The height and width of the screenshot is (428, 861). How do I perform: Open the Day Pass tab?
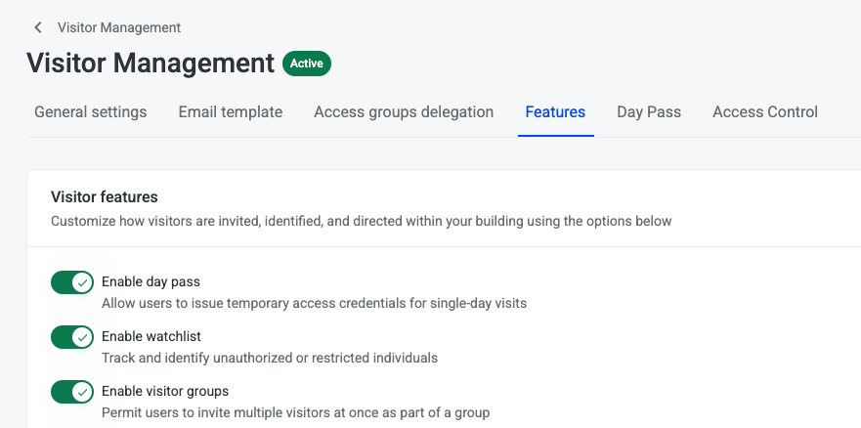tap(649, 112)
